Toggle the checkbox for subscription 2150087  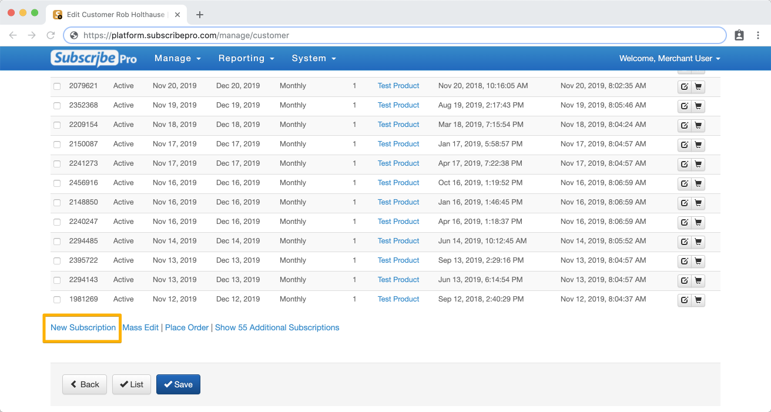(x=57, y=145)
